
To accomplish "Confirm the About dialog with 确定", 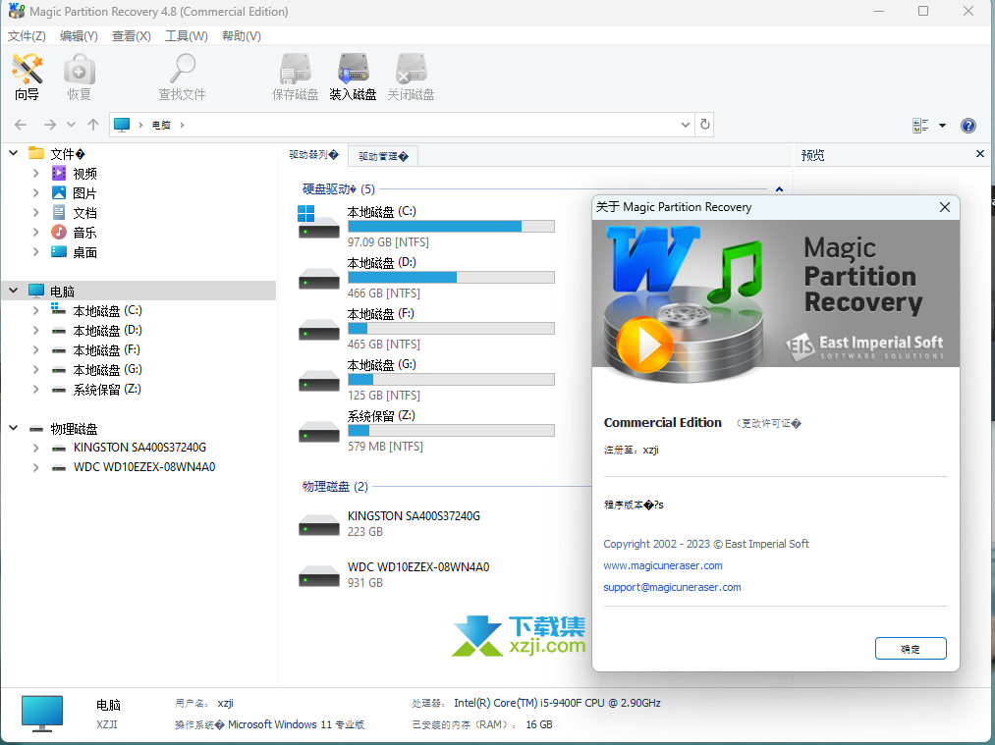I will pos(911,649).
